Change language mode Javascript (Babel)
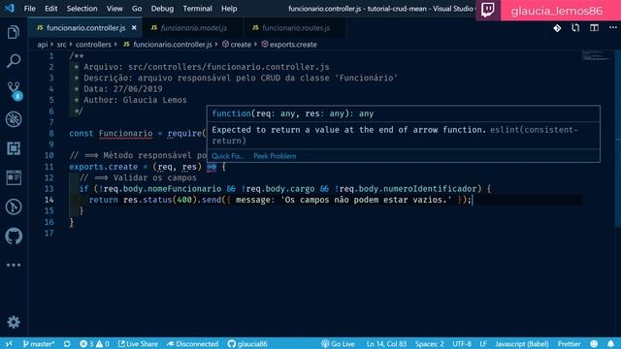Viewport: 621px width, 349px height. pyautogui.click(x=522, y=344)
